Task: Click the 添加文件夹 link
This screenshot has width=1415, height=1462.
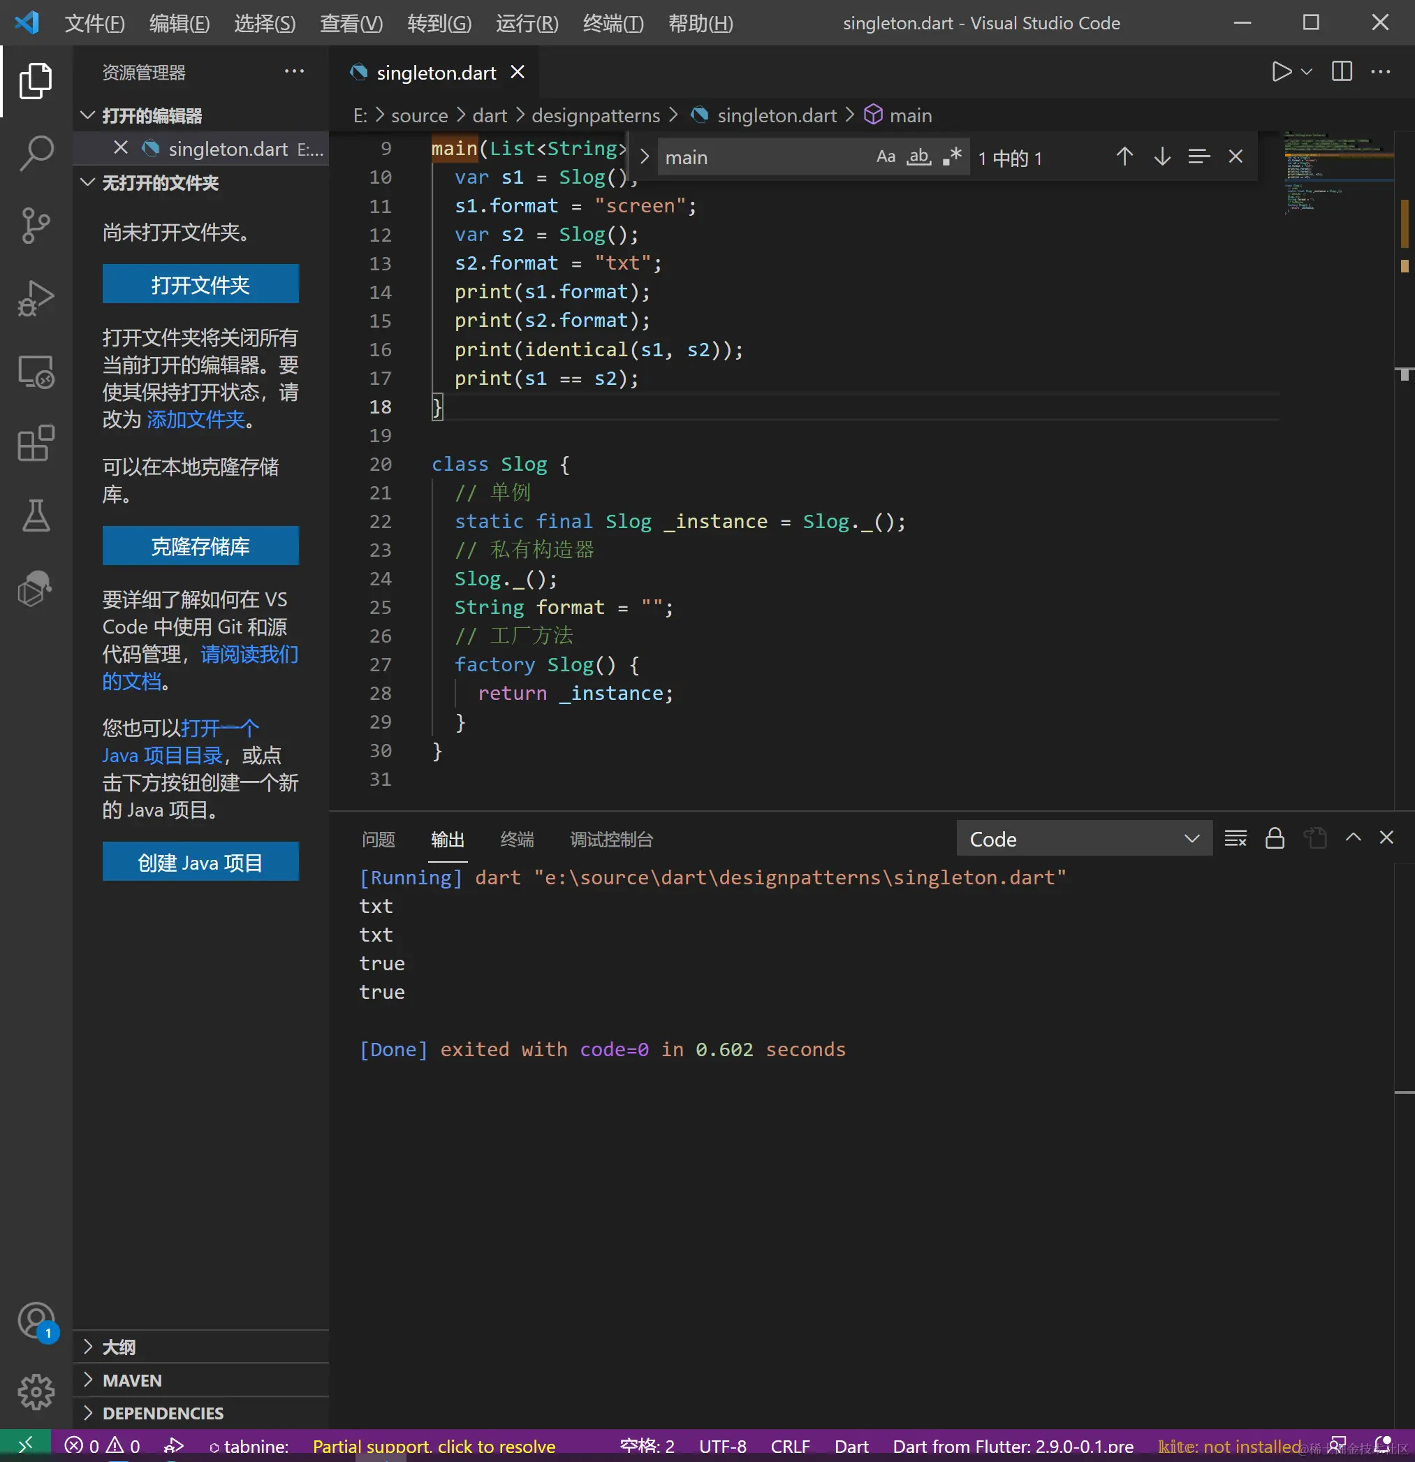Action: 196,420
